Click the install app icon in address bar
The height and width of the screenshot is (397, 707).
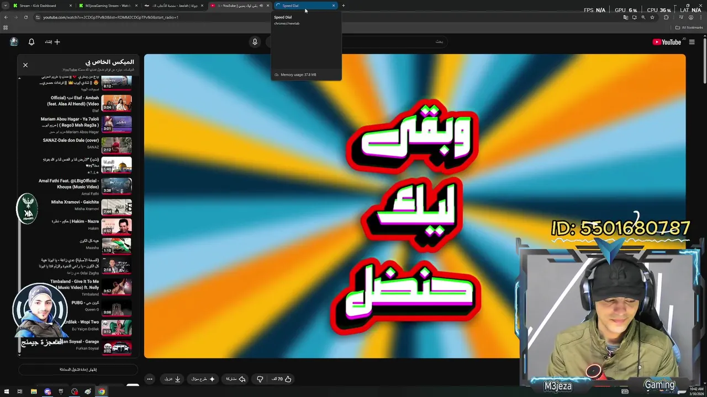(634, 17)
